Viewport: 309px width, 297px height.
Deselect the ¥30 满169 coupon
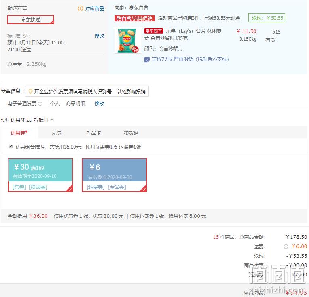(40, 175)
